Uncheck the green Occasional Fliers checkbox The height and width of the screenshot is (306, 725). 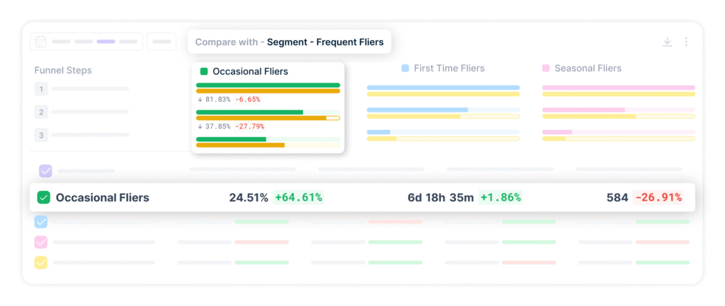[x=43, y=198]
